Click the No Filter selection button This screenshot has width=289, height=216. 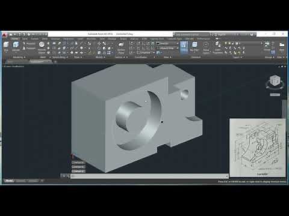194,47
